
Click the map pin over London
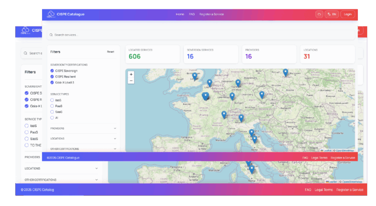coord(195,76)
